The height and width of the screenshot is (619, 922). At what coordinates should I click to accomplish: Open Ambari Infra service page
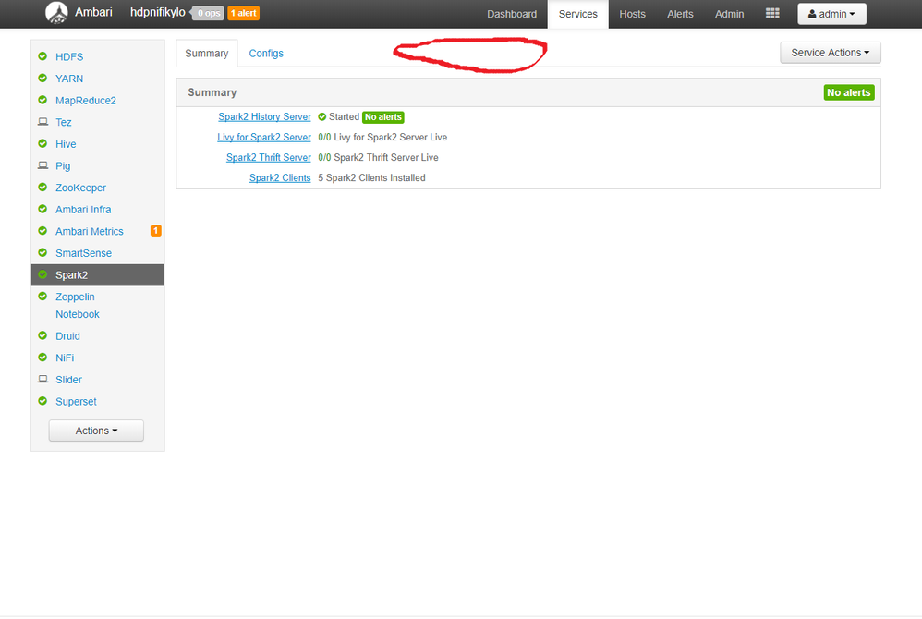[x=83, y=210]
